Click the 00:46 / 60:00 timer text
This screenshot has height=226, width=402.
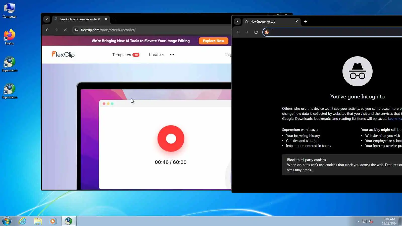pos(171,162)
